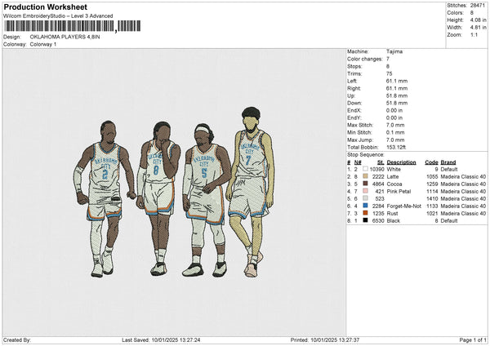Click the Width value 4.81 in
This screenshot has width=490, height=346.
(478, 28)
